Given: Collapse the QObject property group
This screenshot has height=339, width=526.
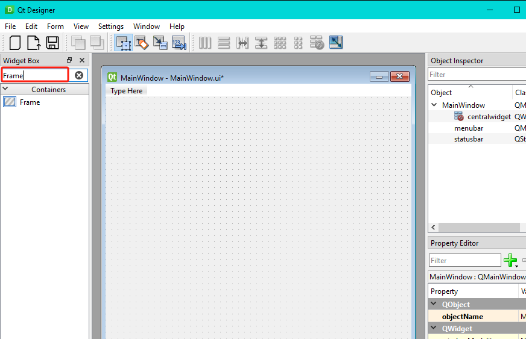Looking at the screenshot, I should [x=434, y=304].
